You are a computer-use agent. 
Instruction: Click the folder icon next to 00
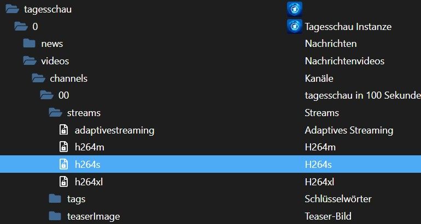point(46,95)
